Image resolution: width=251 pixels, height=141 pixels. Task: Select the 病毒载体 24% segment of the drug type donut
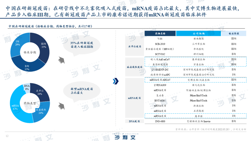coord(41,111)
